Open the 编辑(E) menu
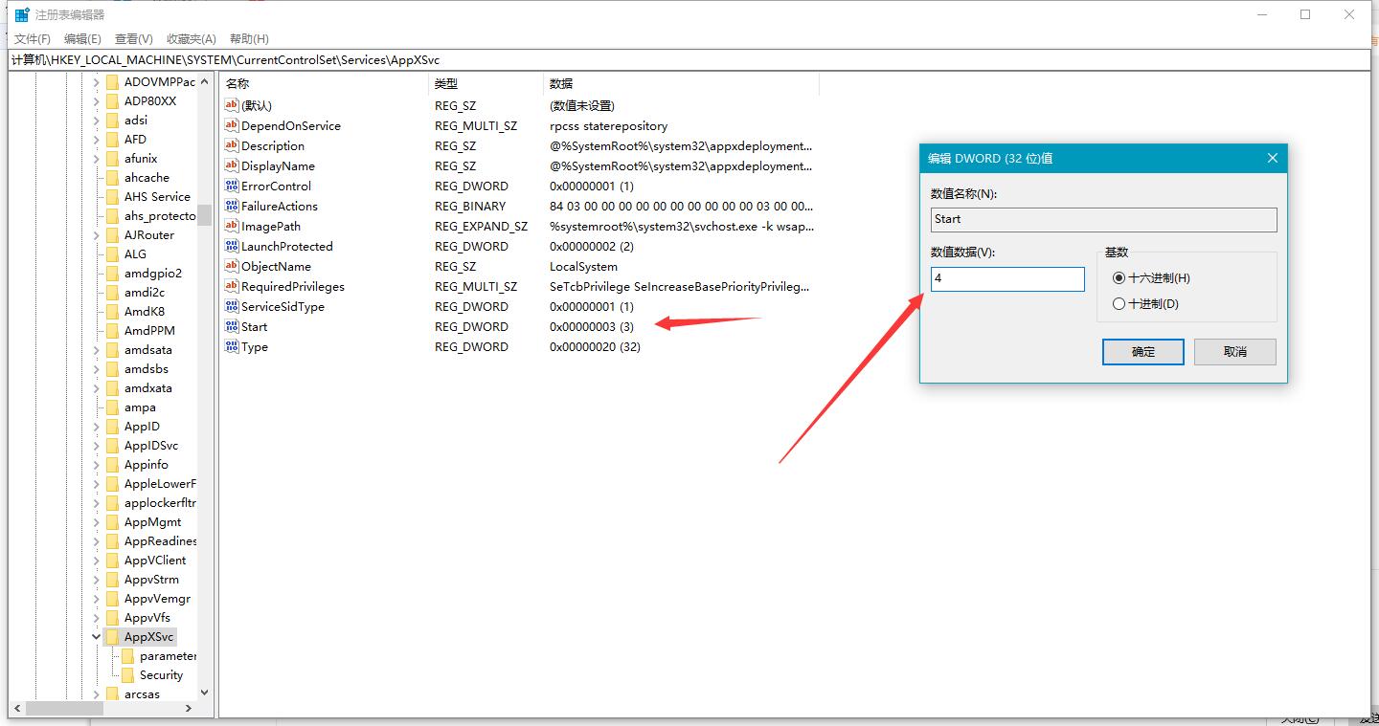This screenshot has width=1379, height=726. (x=82, y=39)
